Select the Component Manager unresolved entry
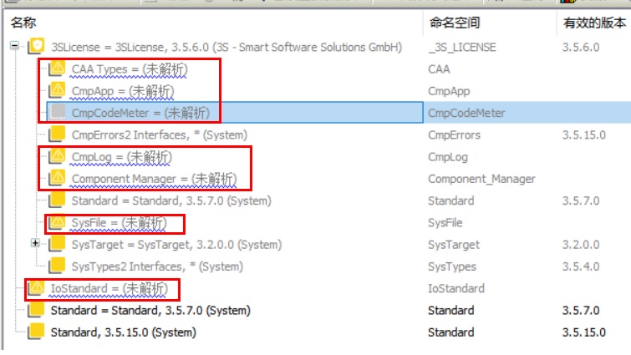631x355 pixels. pos(153,178)
